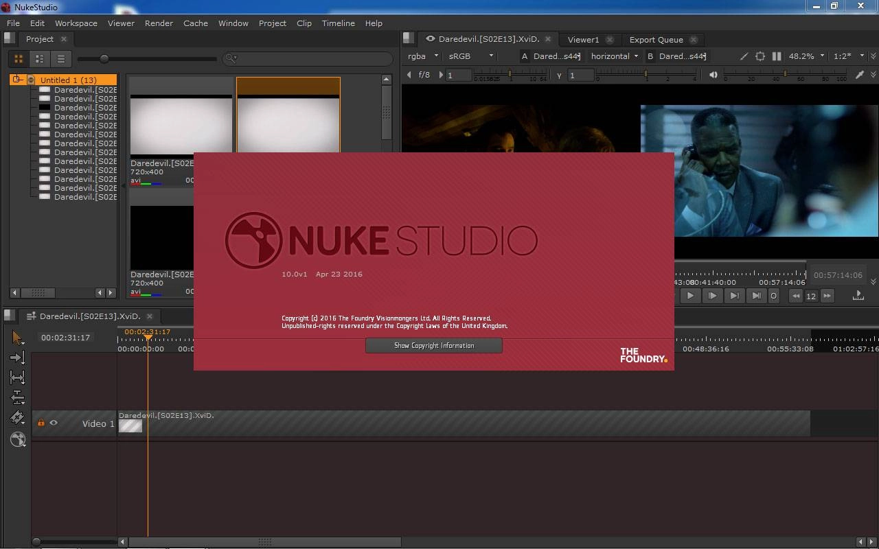879x549 pixels.
Task: Toggle eye icon on Daredevil viewer tab
Action: [430, 39]
